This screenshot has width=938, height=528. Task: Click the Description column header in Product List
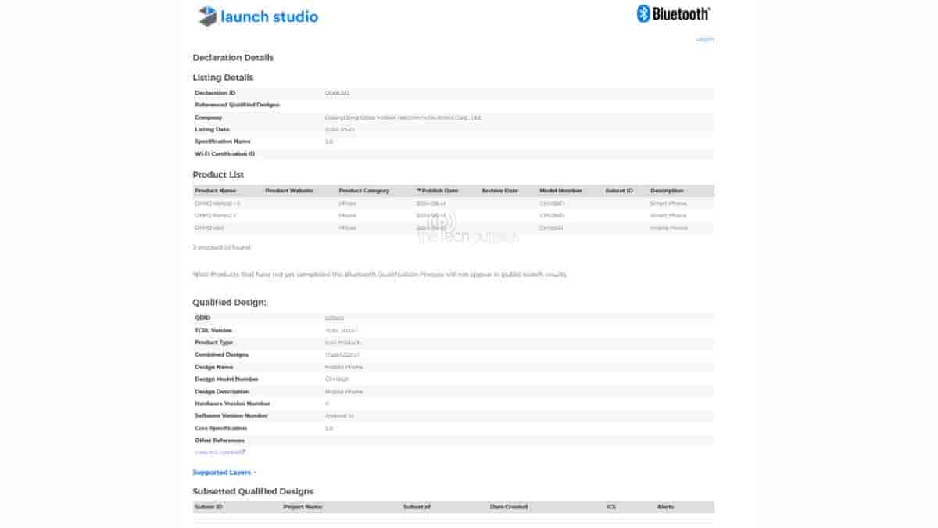[x=667, y=191]
